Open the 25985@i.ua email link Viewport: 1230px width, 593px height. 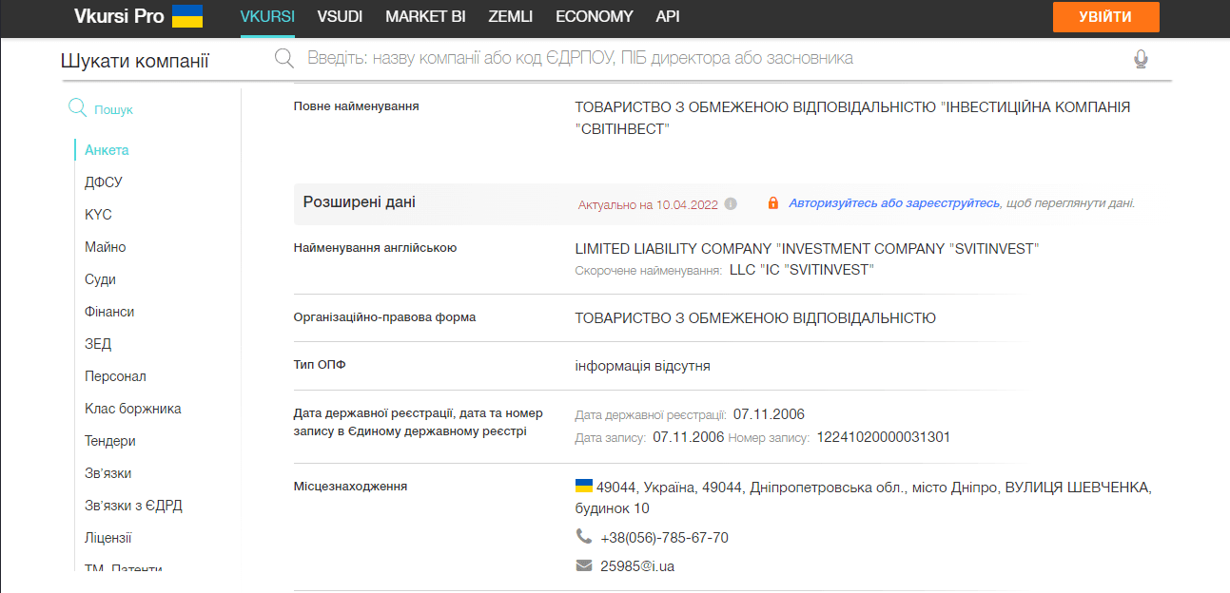pos(637,566)
